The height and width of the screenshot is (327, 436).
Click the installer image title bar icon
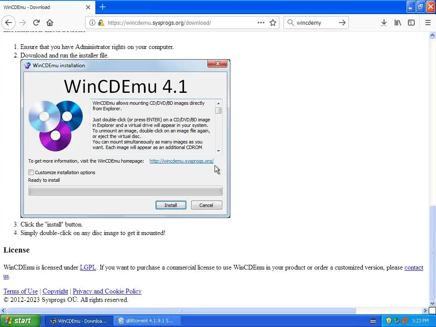point(27,65)
